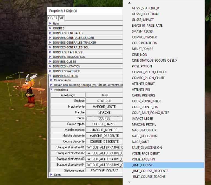
Task: Choose IMPACT_LEGER animation
Action: pyautogui.click(x=164, y=119)
